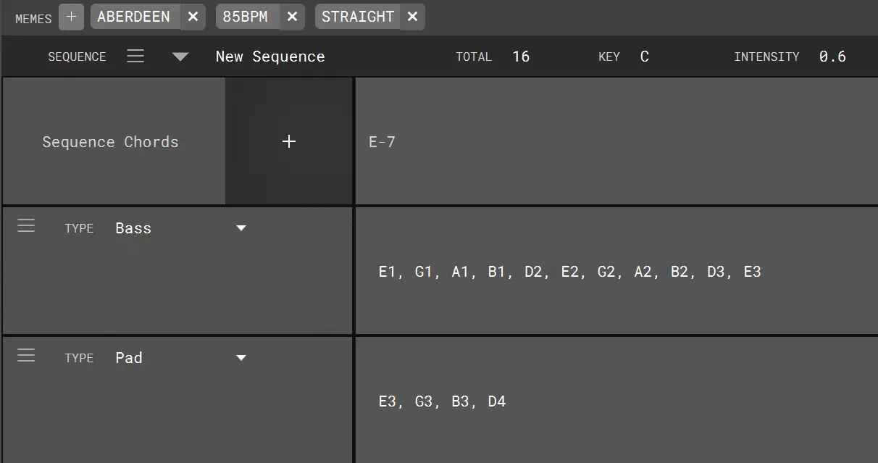This screenshot has width=878, height=463.
Task: Open the Sequence hamburger menu
Action: pyautogui.click(x=135, y=56)
